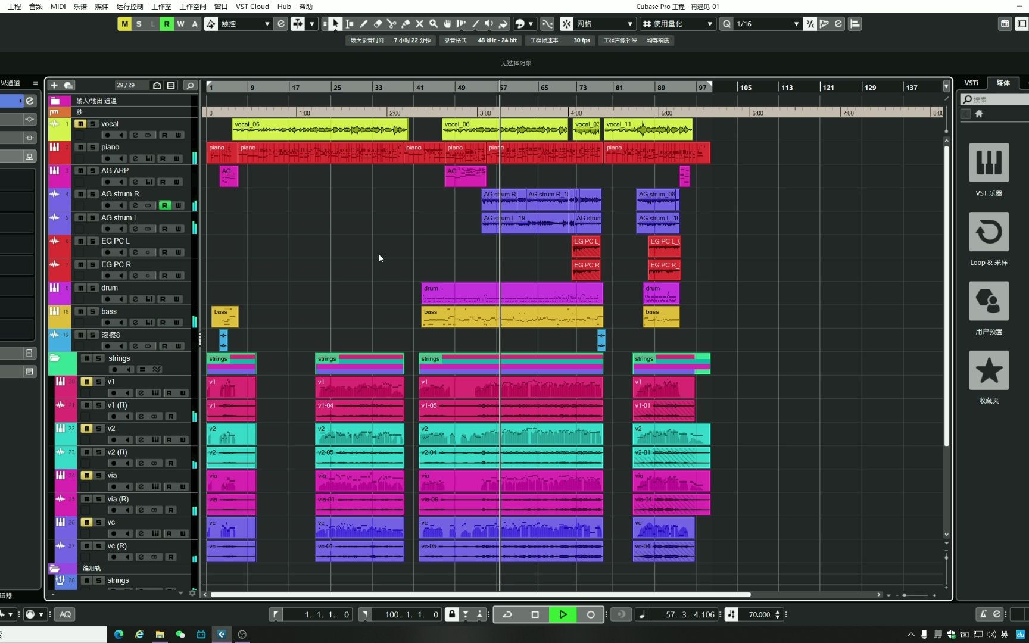1029x643 pixels.
Task: Select the Range Selection tool
Action: pyautogui.click(x=350, y=24)
